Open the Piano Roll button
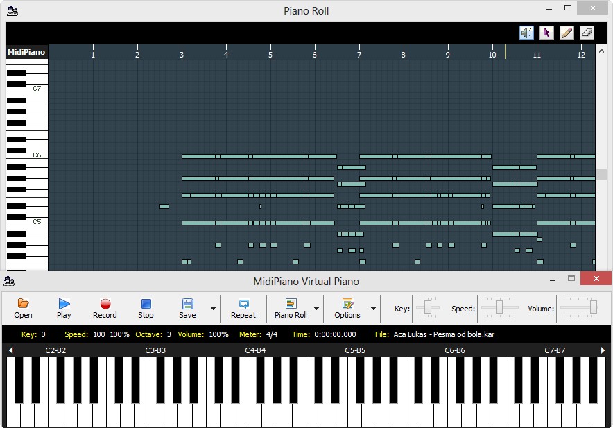 click(291, 308)
